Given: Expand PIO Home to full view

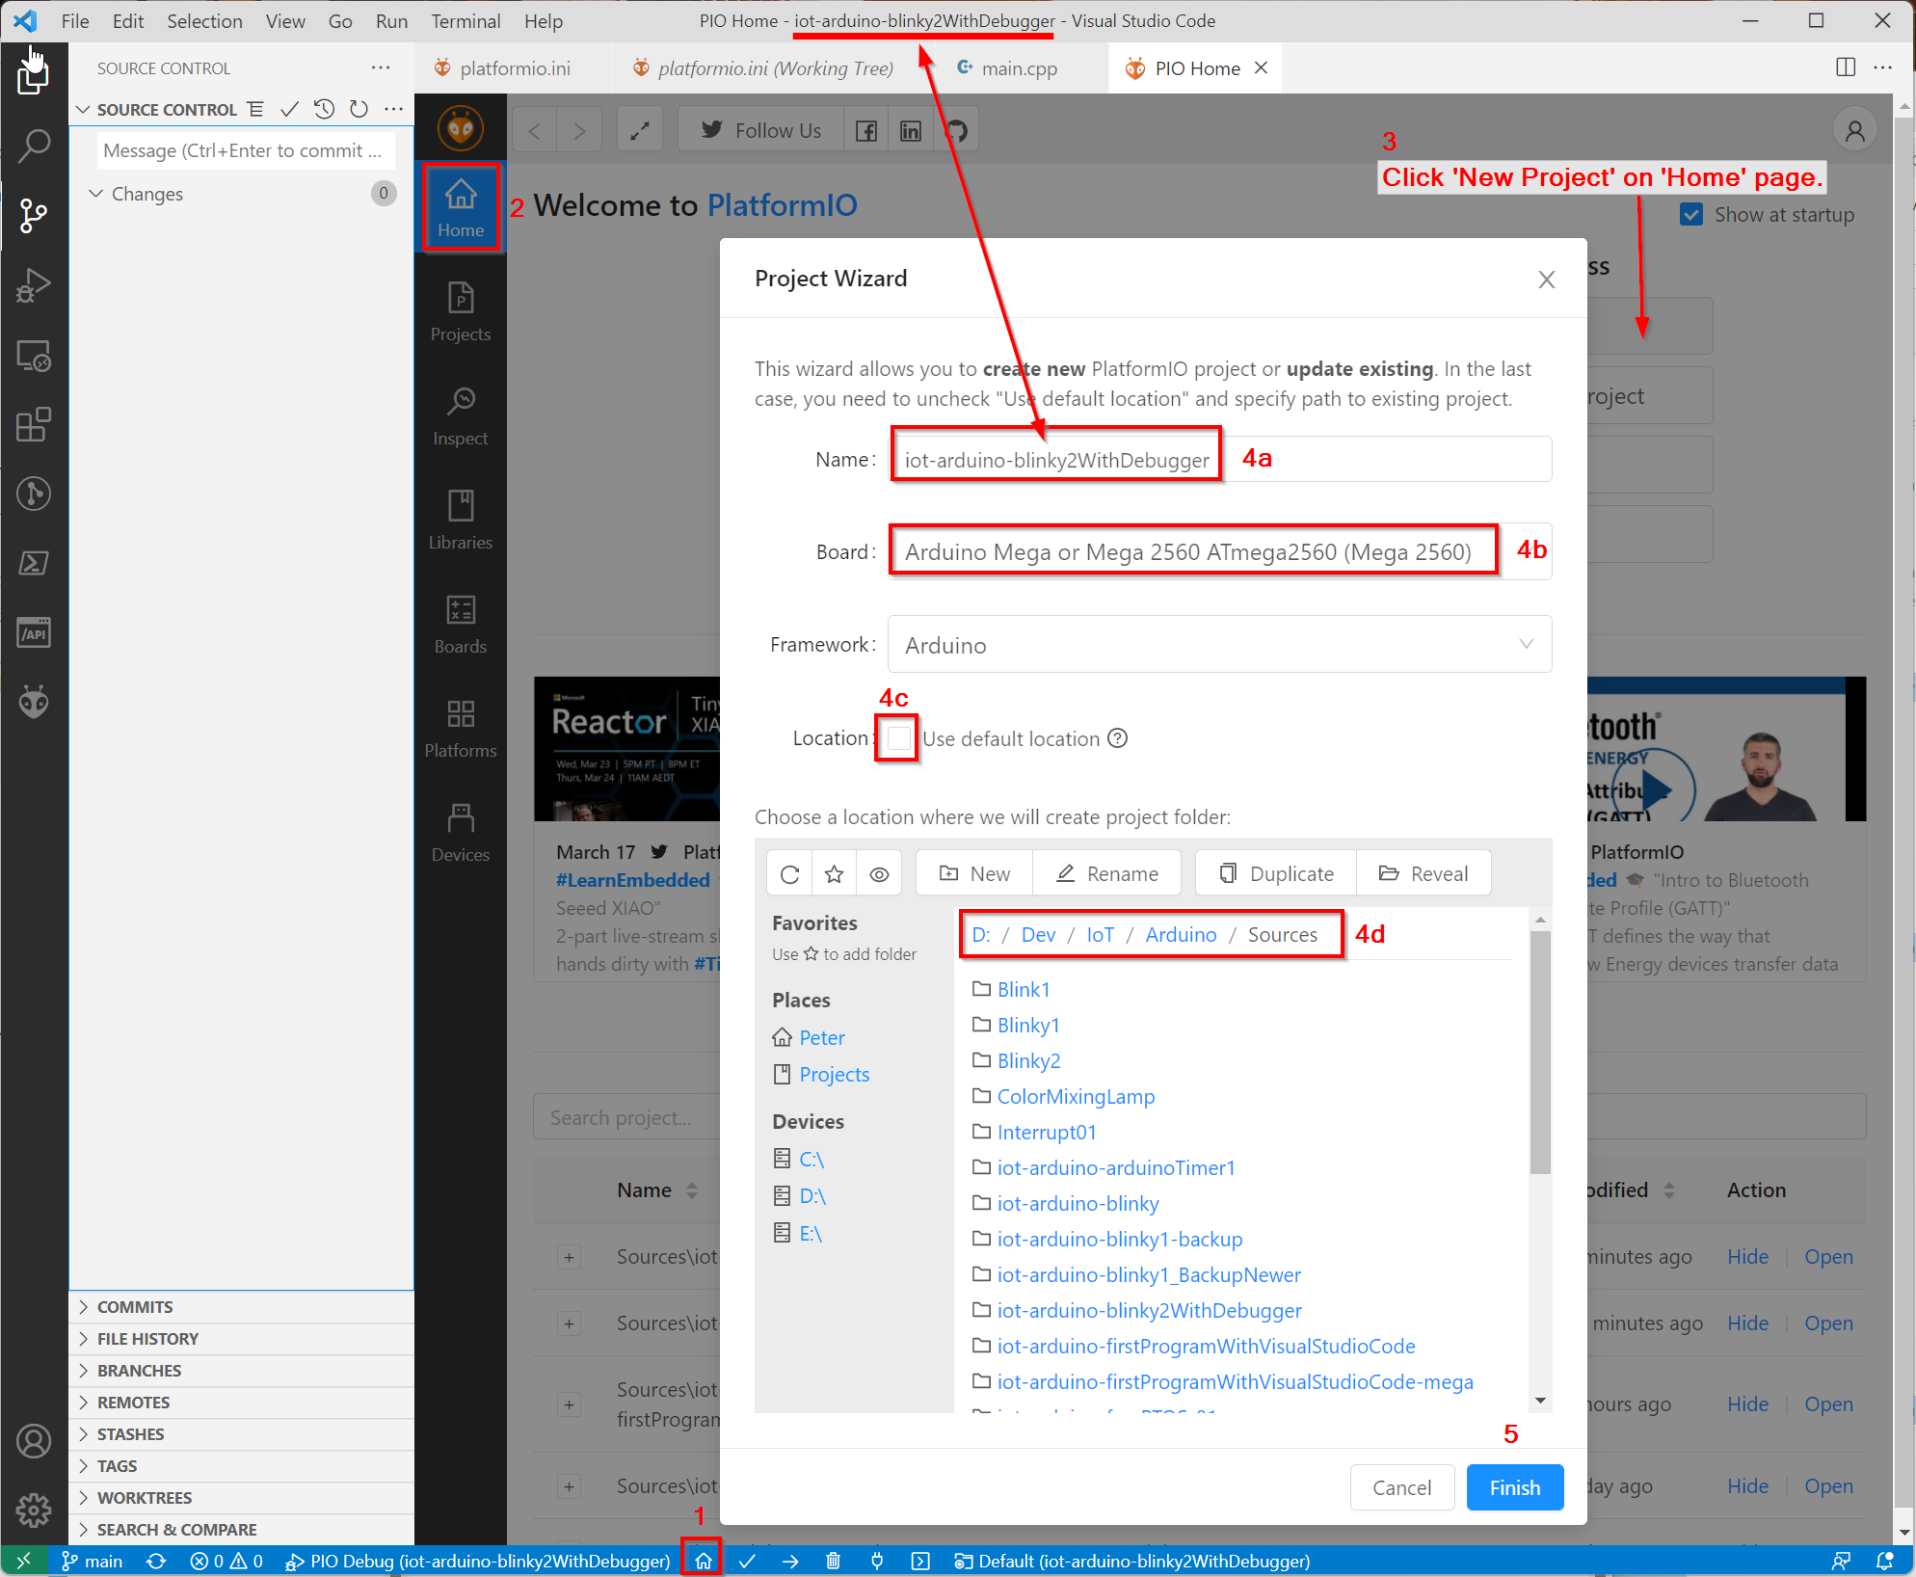Looking at the screenshot, I should 640,130.
